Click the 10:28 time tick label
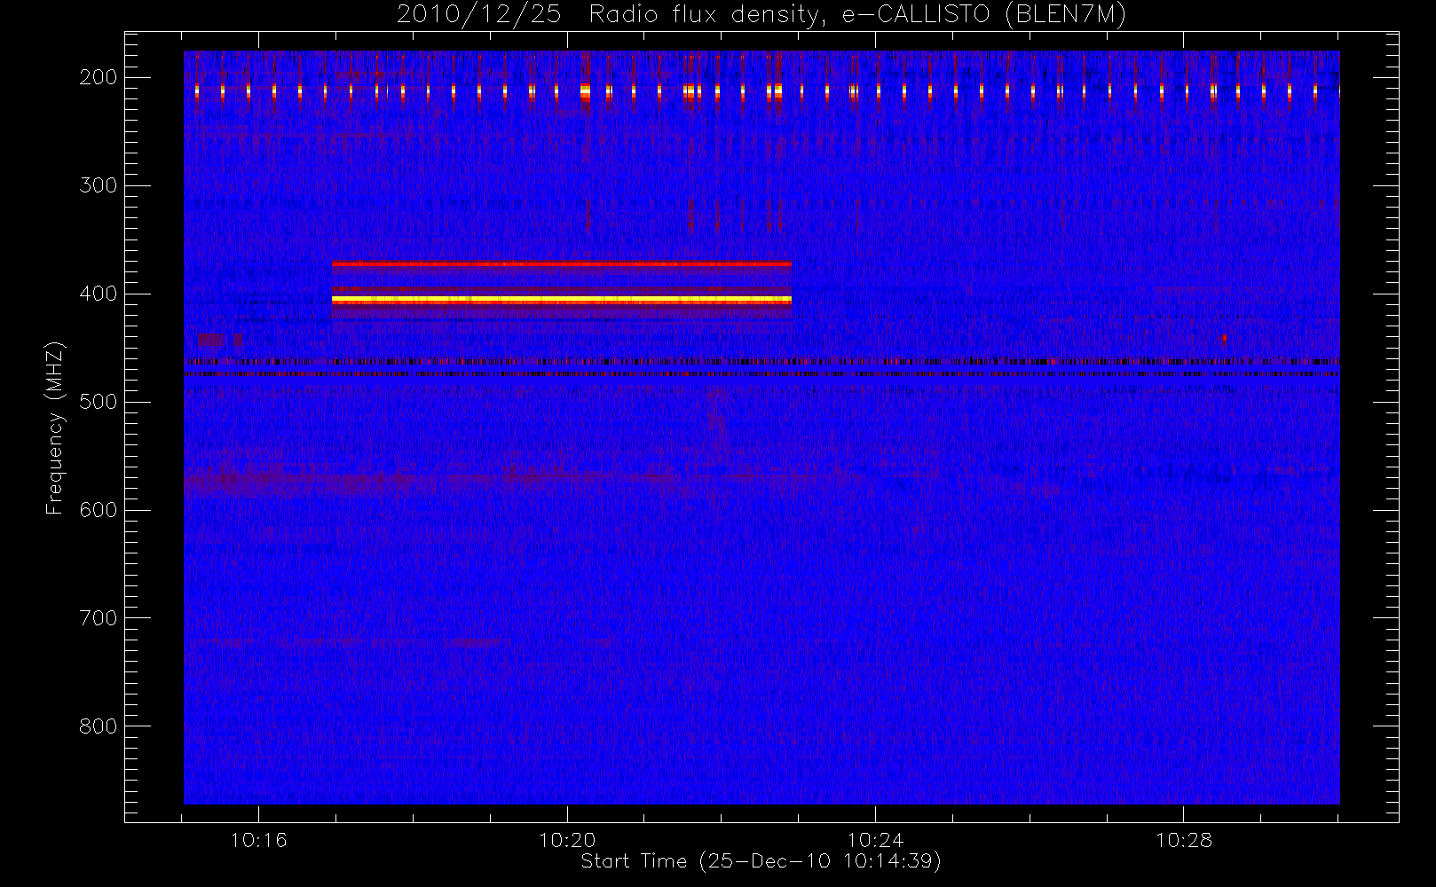The height and width of the screenshot is (887, 1436). point(1183,840)
